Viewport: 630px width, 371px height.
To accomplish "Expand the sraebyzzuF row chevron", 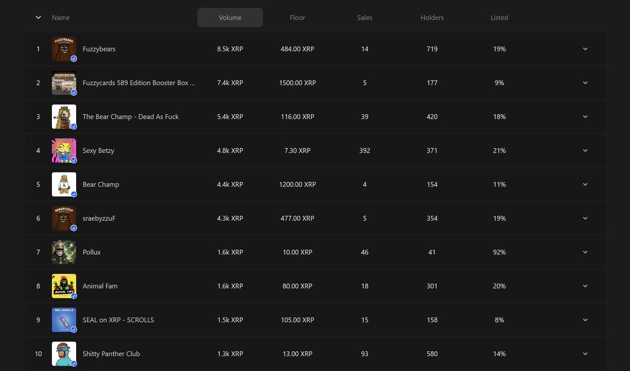I will tap(585, 218).
